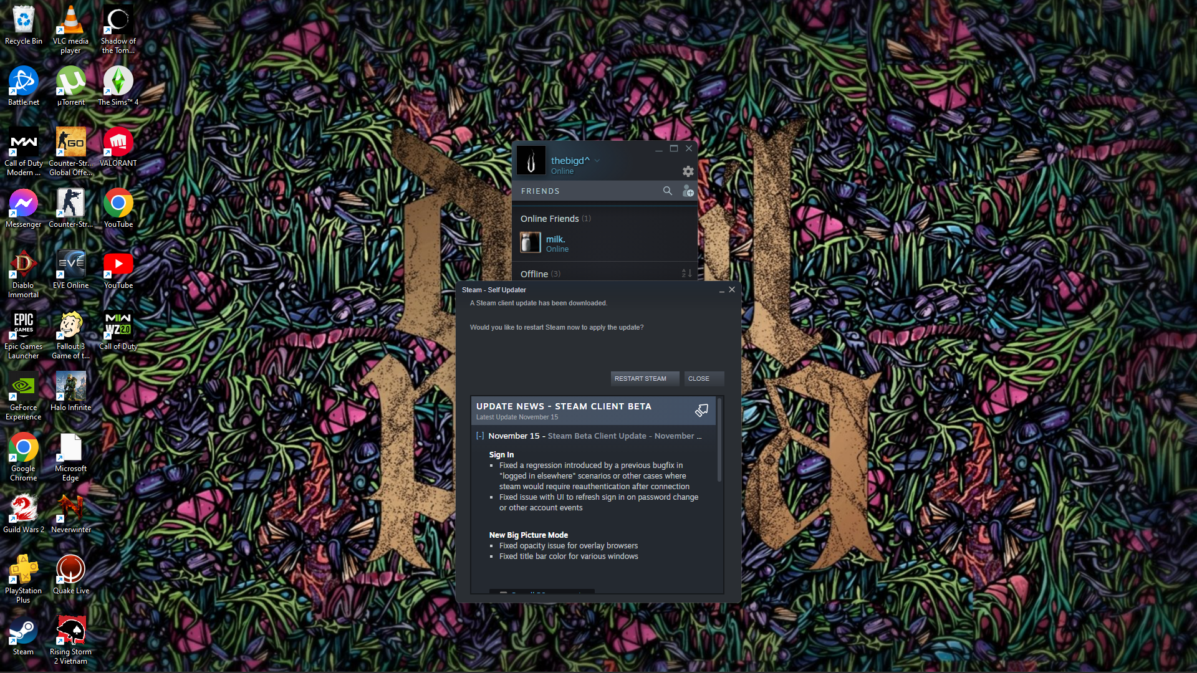Select the Microsoft Edge file icon

(70, 457)
